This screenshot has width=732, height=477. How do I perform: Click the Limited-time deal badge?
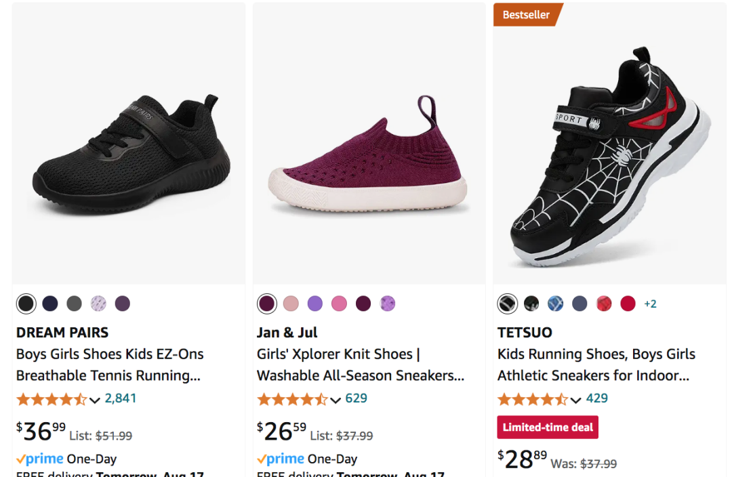[548, 428]
